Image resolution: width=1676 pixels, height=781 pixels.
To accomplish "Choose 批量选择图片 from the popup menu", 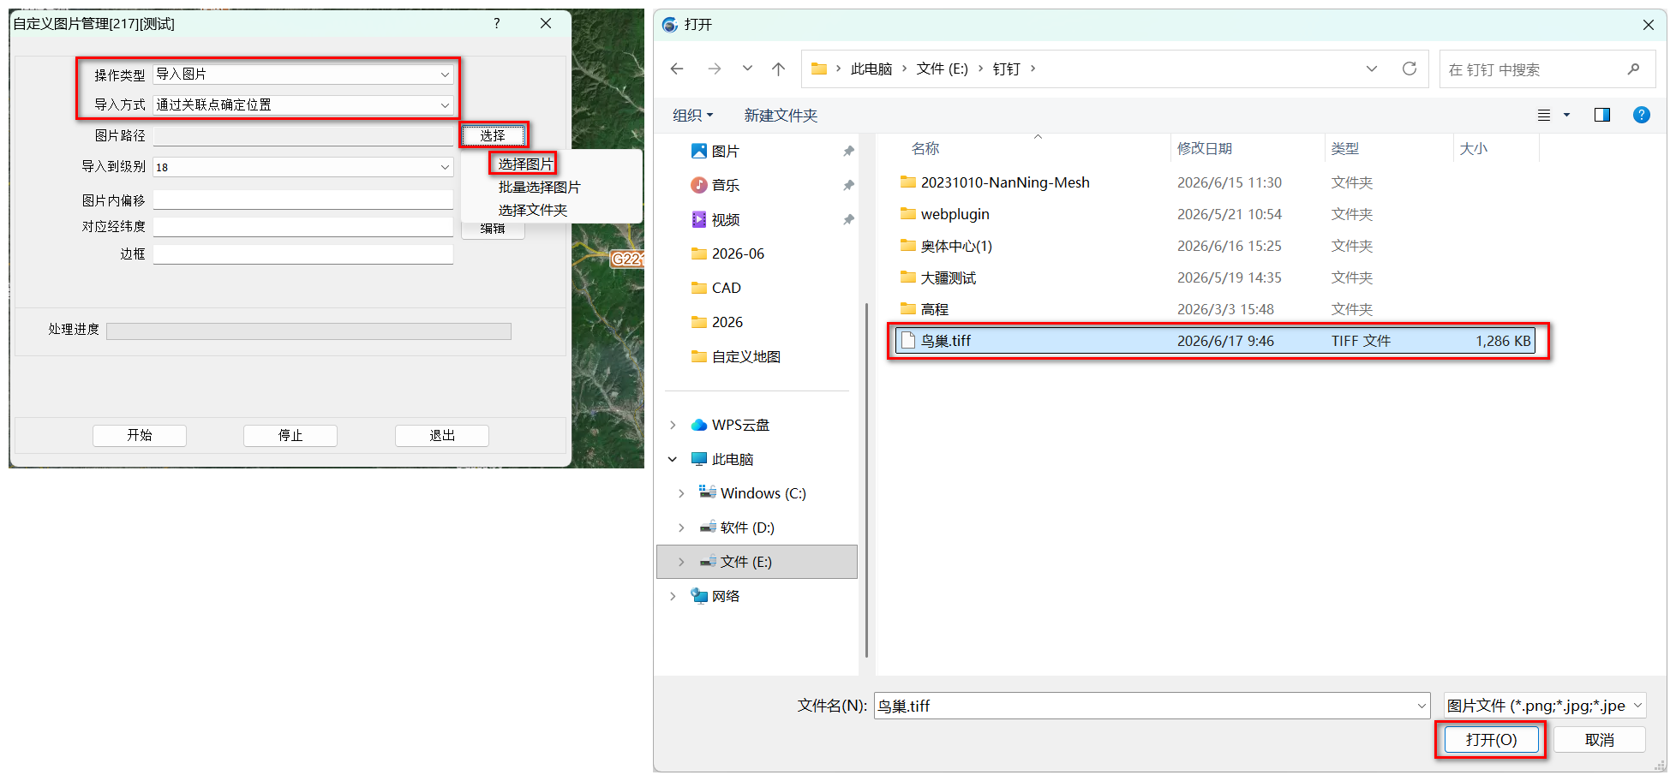I will click(x=539, y=187).
